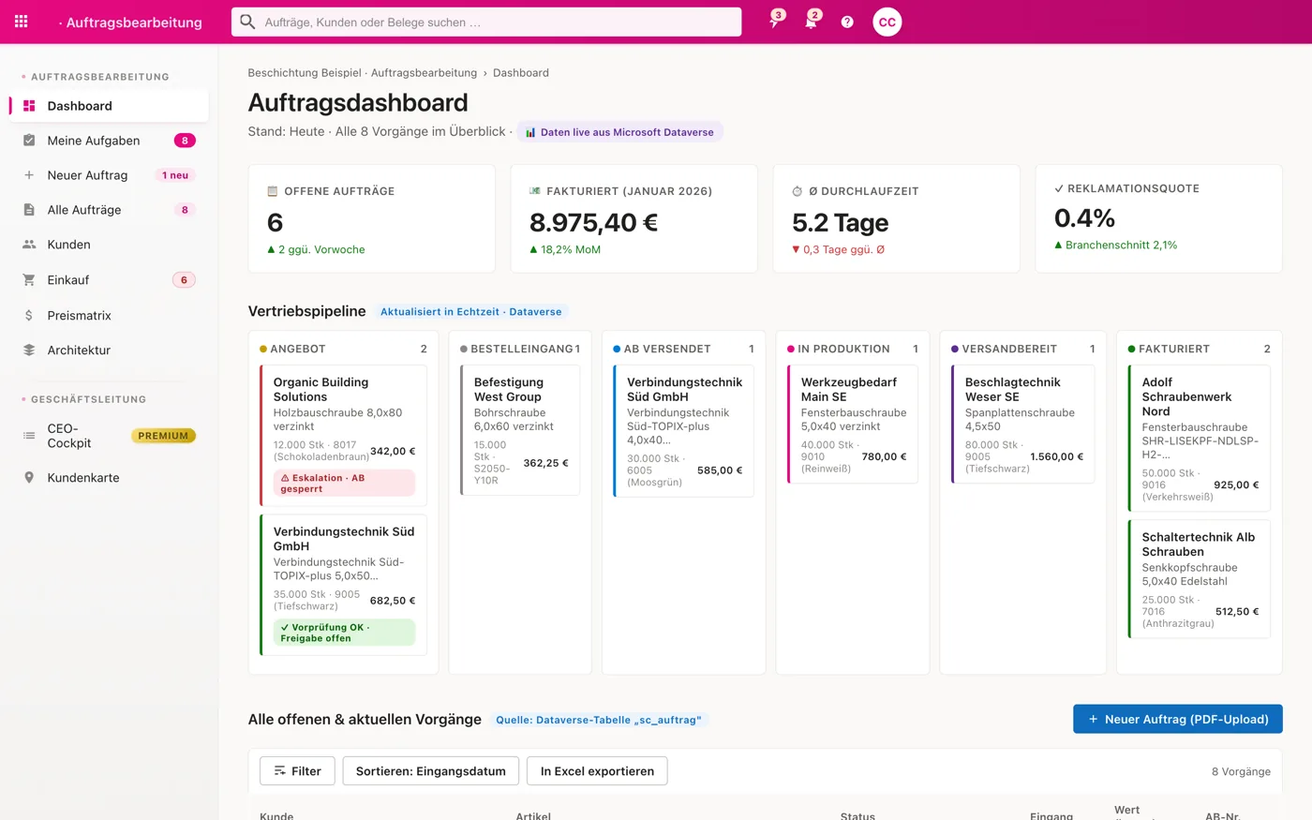Open the Filter options
1312x820 pixels.
[x=297, y=771]
